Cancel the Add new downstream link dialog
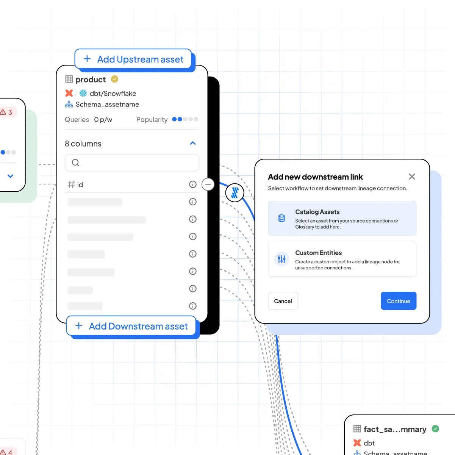 tap(283, 301)
